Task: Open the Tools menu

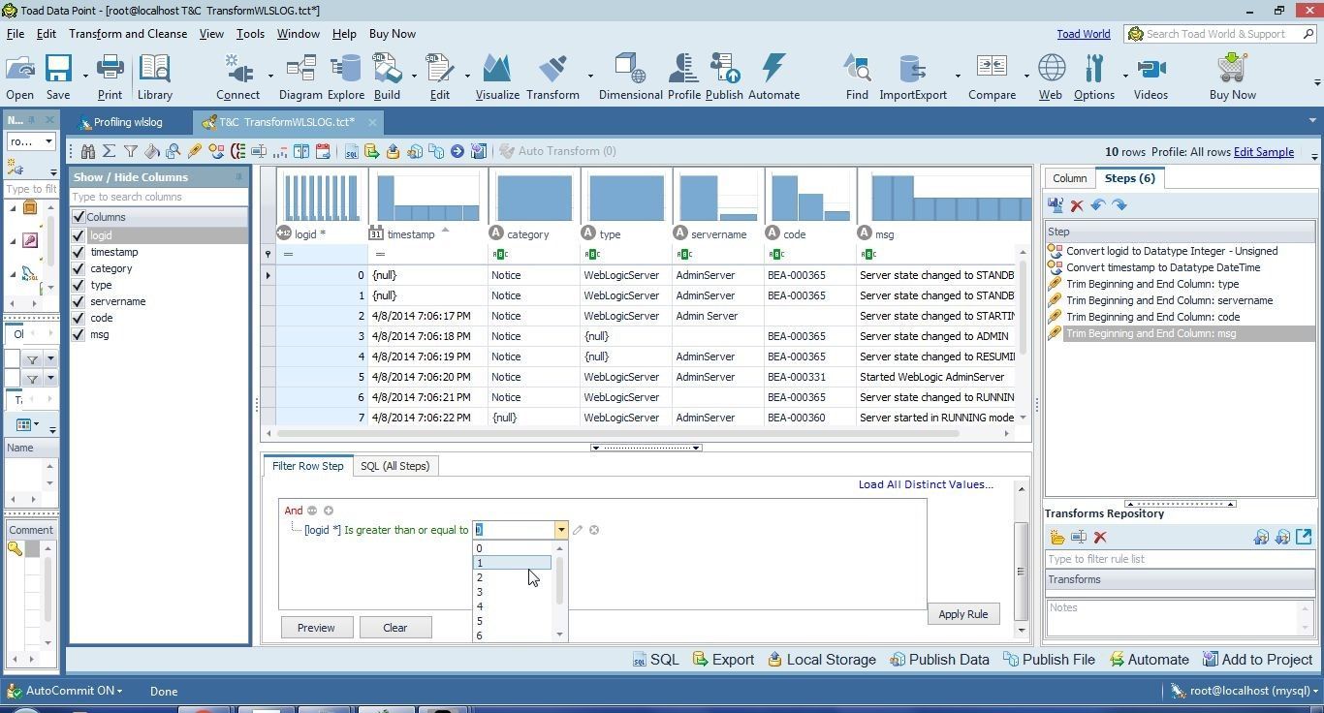Action: click(250, 33)
